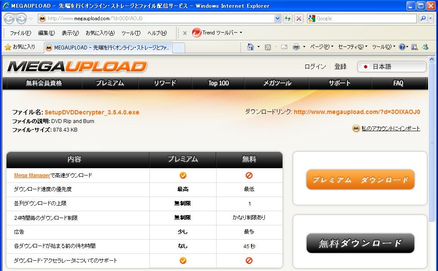The height and width of the screenshot is (271, 438).
Task: Click premium check icon in accelerator support row
Action: (183, 260)
